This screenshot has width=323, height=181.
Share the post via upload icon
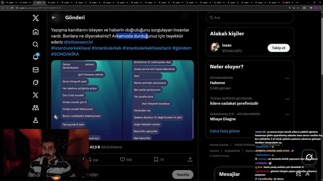(190, 159)
